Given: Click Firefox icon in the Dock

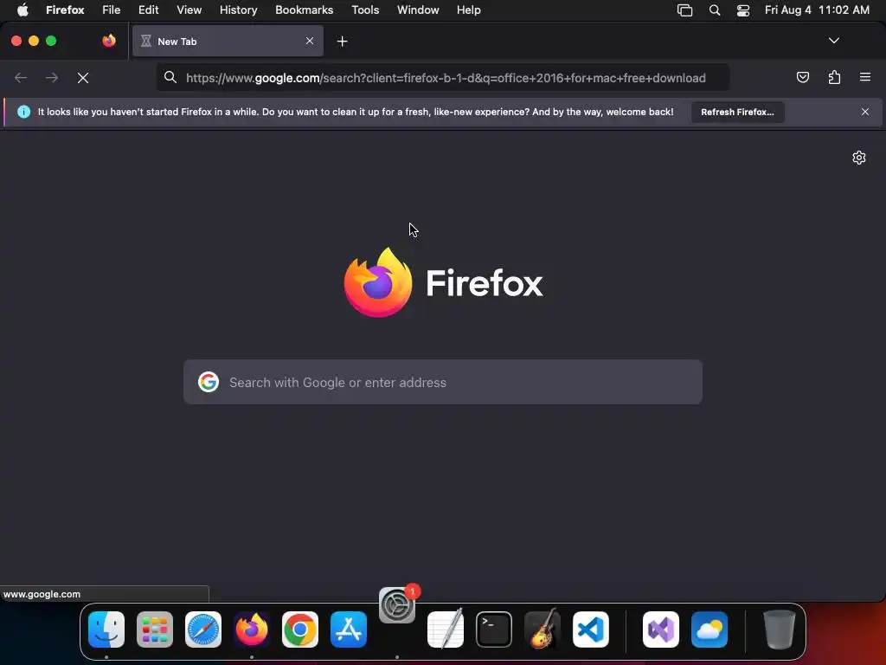Looking at the screenshot, I should pyautogui.click(x=252, y=629).
